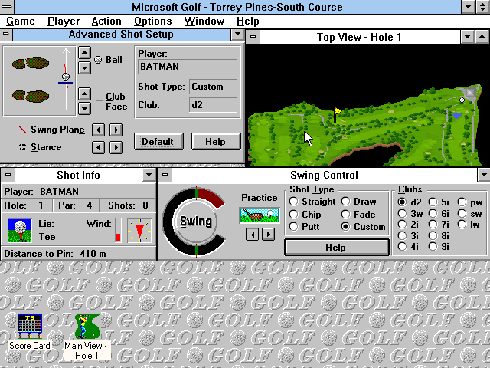Screen dimensions: 490x368
Task: Click the red wind strength gauge
Action: pos(118,231)
